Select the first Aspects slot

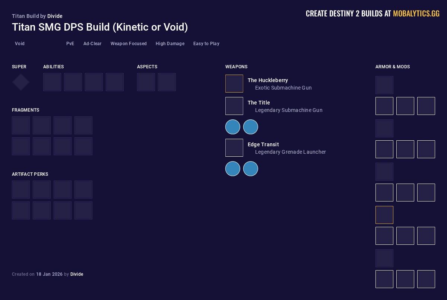tap(146, 82)
